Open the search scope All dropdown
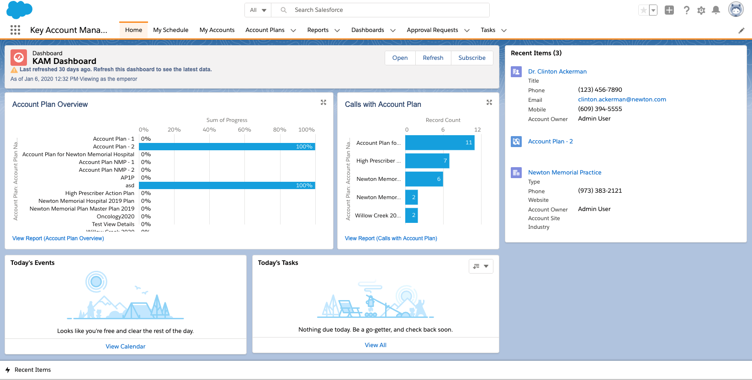Screen dimensions: 752x380 point(258,10)
